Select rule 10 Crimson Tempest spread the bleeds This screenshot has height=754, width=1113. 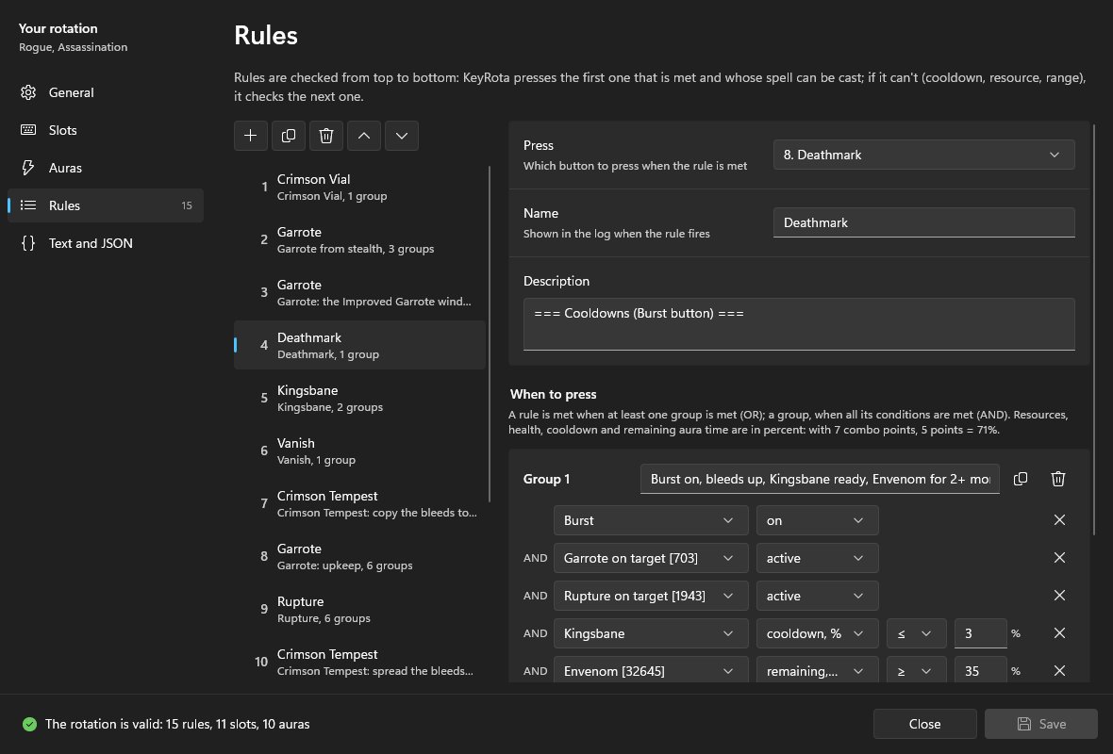tap(360, 662)
